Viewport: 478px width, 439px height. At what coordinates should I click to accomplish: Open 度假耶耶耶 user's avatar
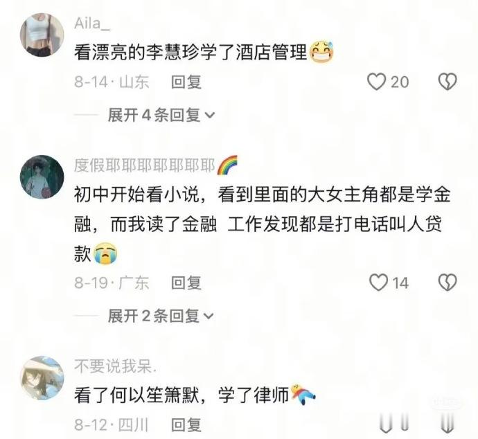[42, 177]
